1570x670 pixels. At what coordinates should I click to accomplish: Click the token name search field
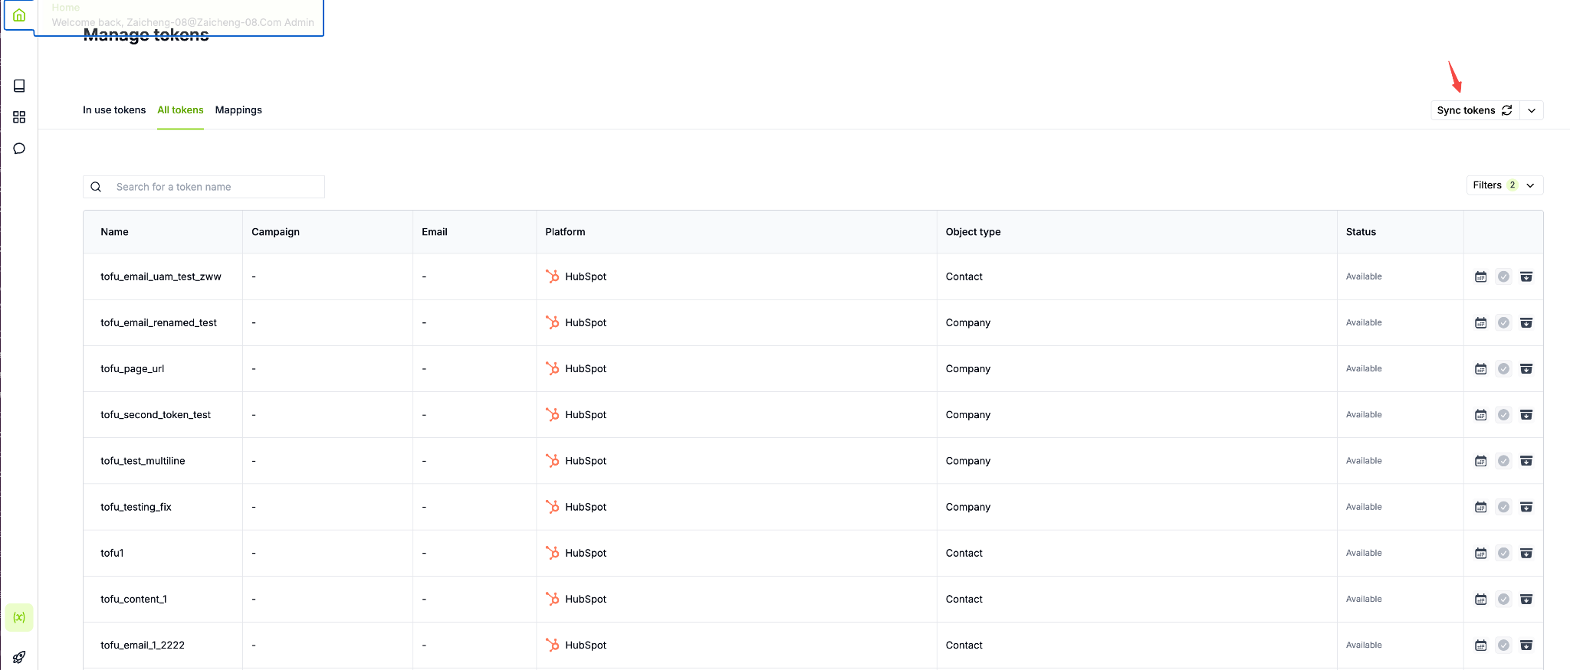[x=215, y=187]
